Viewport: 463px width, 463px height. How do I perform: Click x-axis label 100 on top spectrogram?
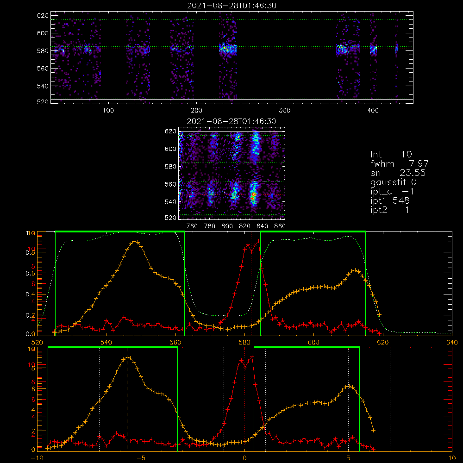(108, 111)
